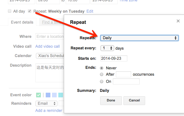This screenshot has height=116, width=184.
Task: Switch to the Event details tab
Action: click(x=22, y=22)
